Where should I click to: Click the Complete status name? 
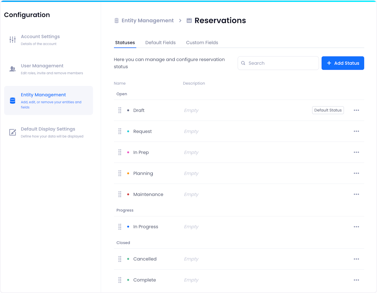coord(145,280)
